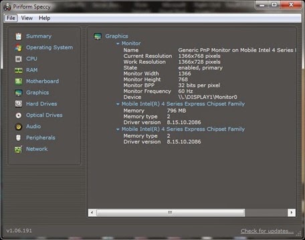Open the View menu
Viewport: 305px width, 240px height.
tap(27, 18)
